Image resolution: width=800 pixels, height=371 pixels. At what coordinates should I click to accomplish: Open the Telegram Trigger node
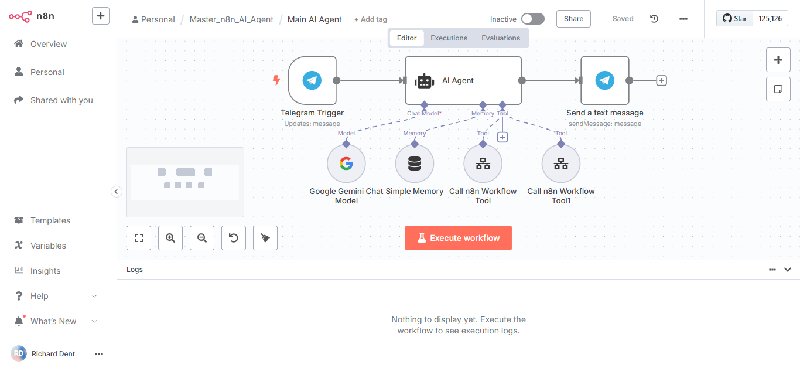(312, 80)
